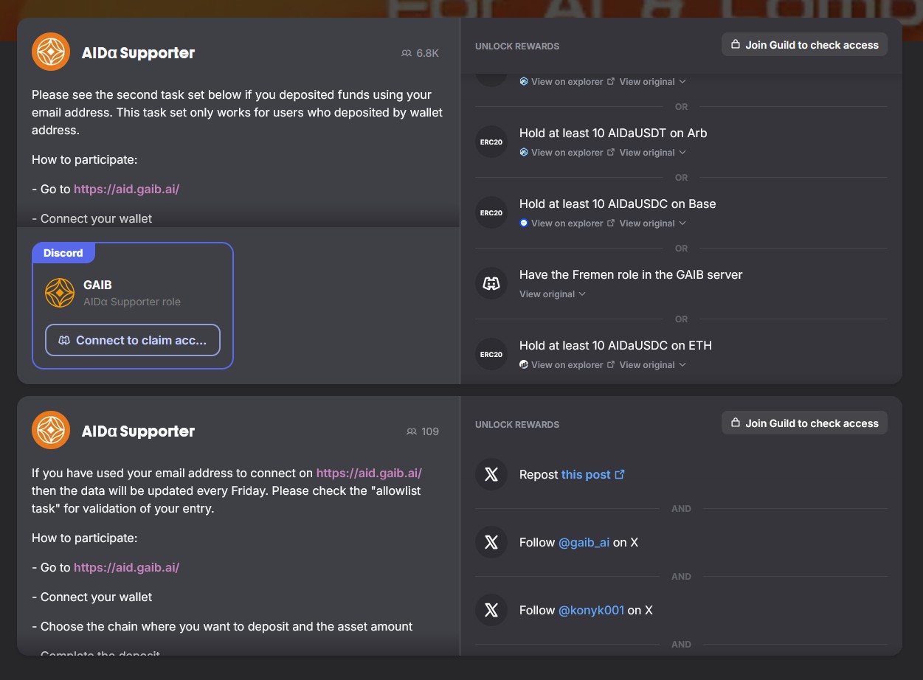Expand View original under AIDaUSDT on Arb
This screenshot has width=923, height=680.
[653, 153]
